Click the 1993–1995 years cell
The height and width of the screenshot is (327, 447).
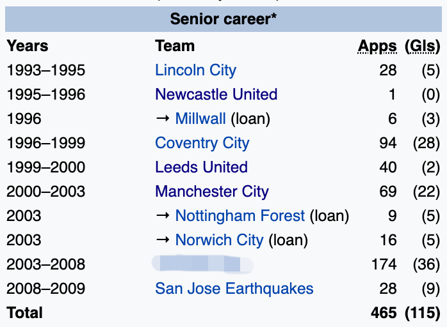pyautogui.click(x=45, y=70)
